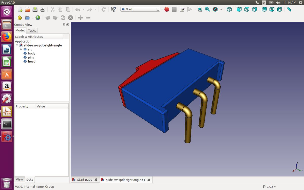Open Terminal from the Ubuntu dock
304x190 pixels.
click(x=7, y=124)
